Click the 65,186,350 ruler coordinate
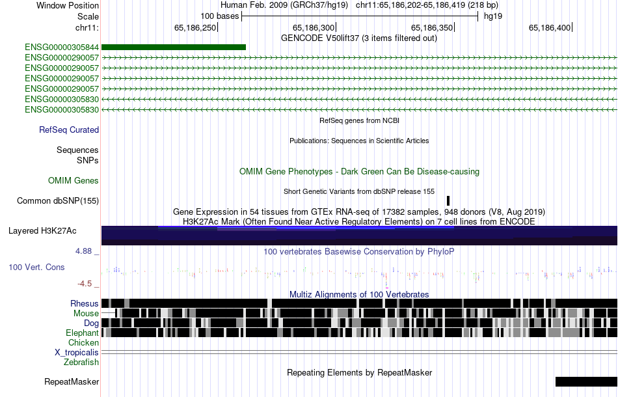 pyautogui.click(x=431, y=27)
